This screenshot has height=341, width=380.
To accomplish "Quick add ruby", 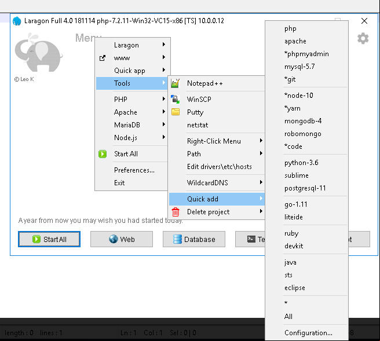I will click(x=307, y=233).
